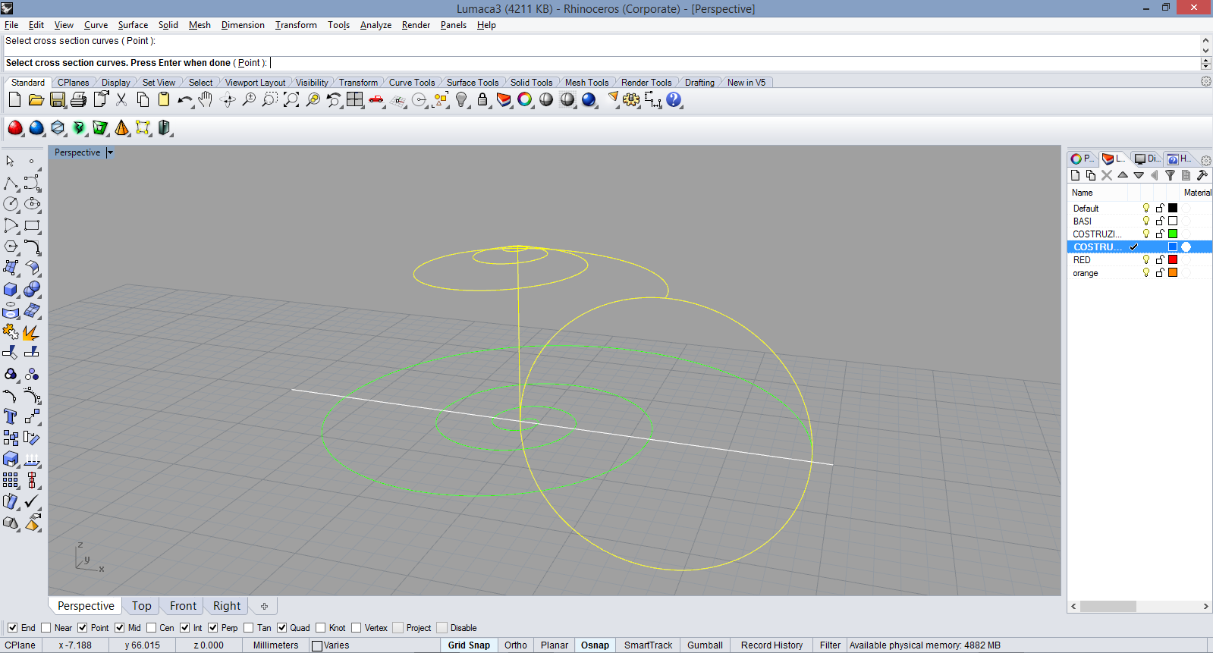Enable the Knot osnap checkbox
The height and width of the screenshot is (653, 1213).
[x=321, y=628]
